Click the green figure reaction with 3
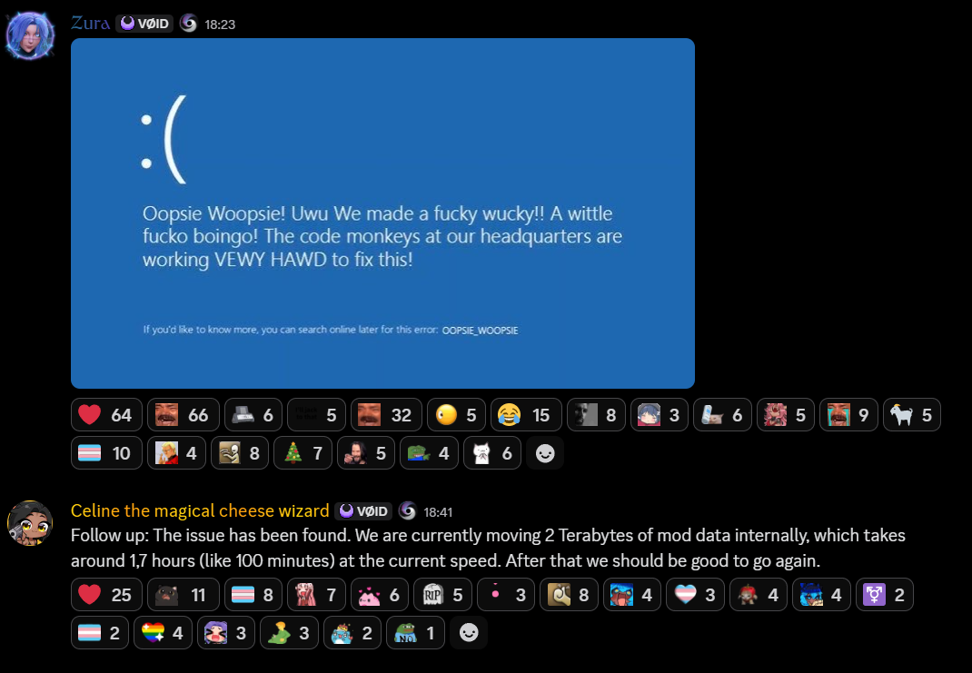 pos(290,633)
